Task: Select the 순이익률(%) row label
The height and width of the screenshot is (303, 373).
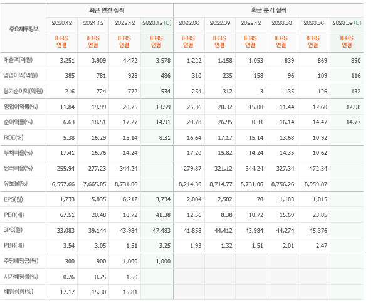Action: tap(18, 122)
